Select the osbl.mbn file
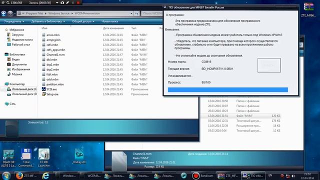Image resolution: width=320 pixels, height=180 pixels. coord(52,79)
